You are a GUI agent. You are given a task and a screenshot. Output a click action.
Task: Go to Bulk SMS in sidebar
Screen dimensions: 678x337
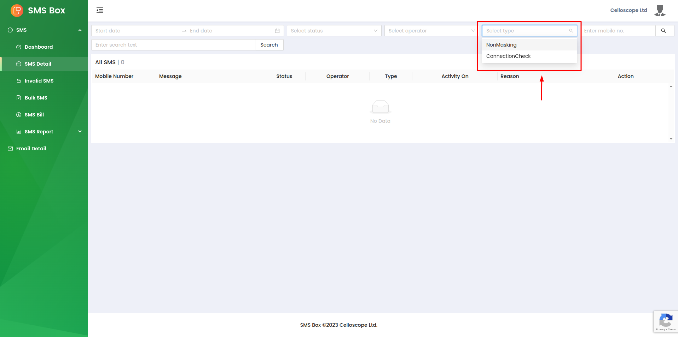coord(36,98)
